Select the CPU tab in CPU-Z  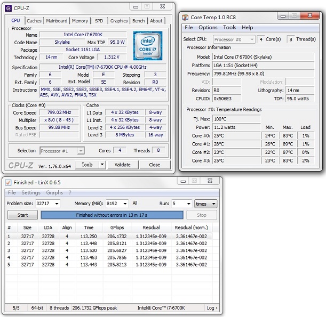[x=15, y=20]
